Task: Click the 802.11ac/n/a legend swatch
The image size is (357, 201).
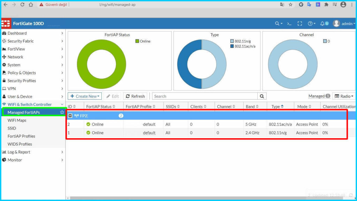Action: [x=232, y=46]
